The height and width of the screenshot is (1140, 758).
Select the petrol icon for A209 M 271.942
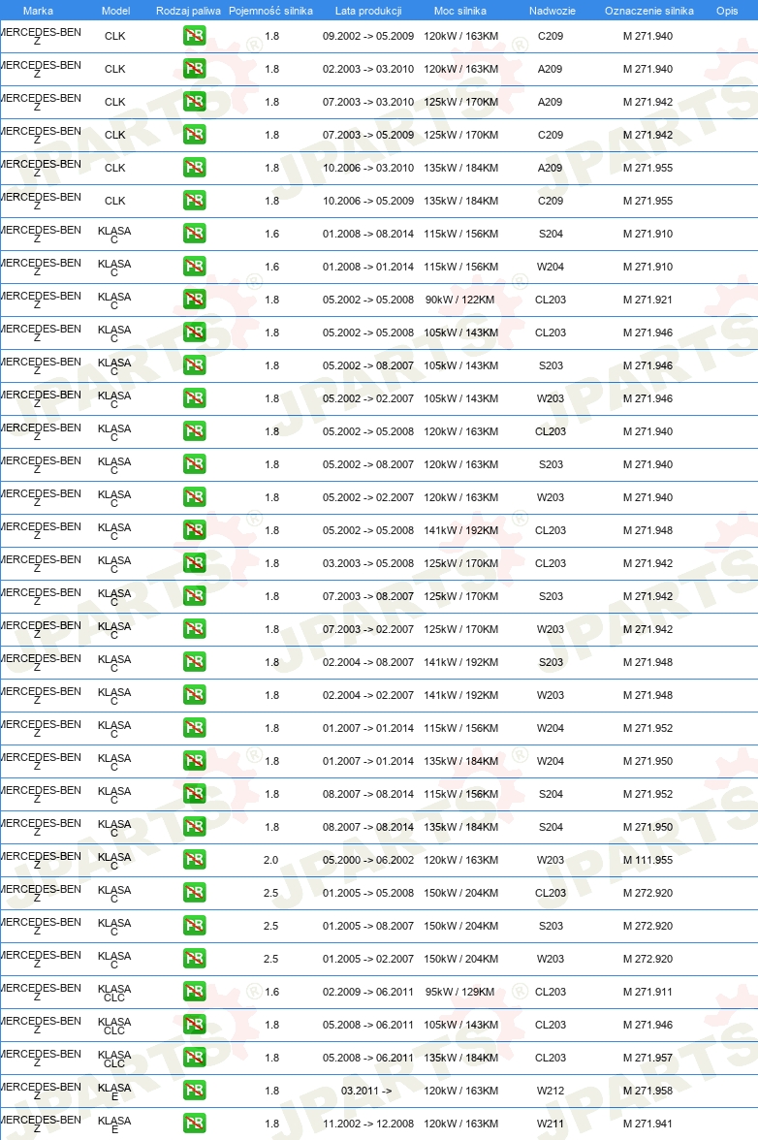coord(194,102)
